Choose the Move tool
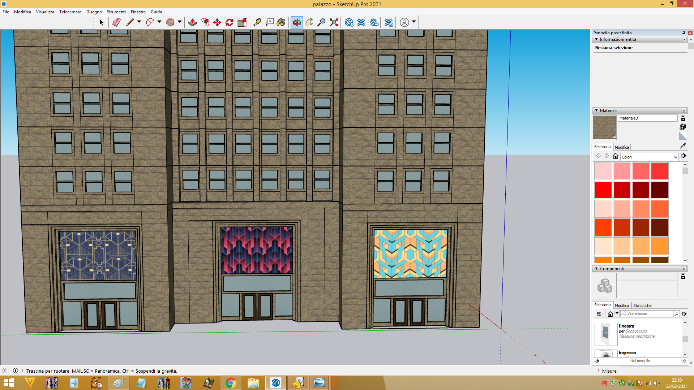 tap(217, 22)
